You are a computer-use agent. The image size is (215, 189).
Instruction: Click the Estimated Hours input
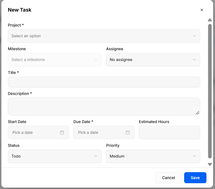click(169, 132)
